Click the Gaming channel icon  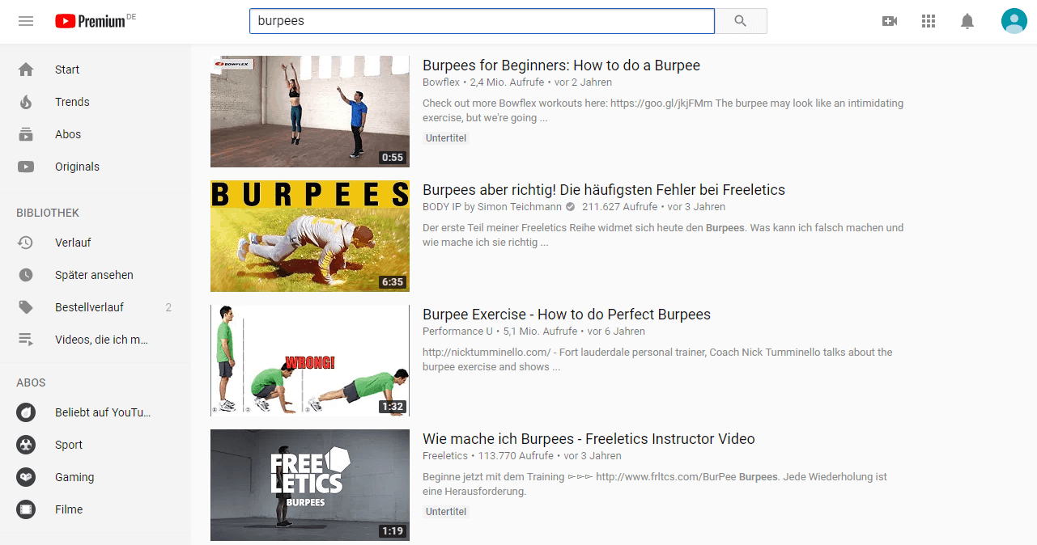point(26,477)
